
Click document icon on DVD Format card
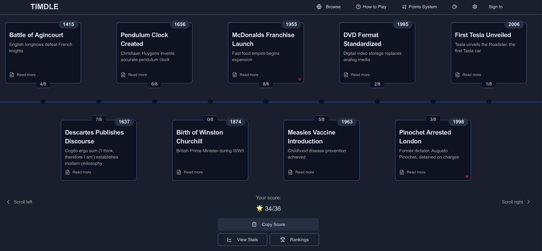click(346, 75)
